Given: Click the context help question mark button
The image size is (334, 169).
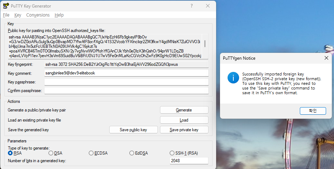Looking at the screenshot, I should [x=192, y=6].
